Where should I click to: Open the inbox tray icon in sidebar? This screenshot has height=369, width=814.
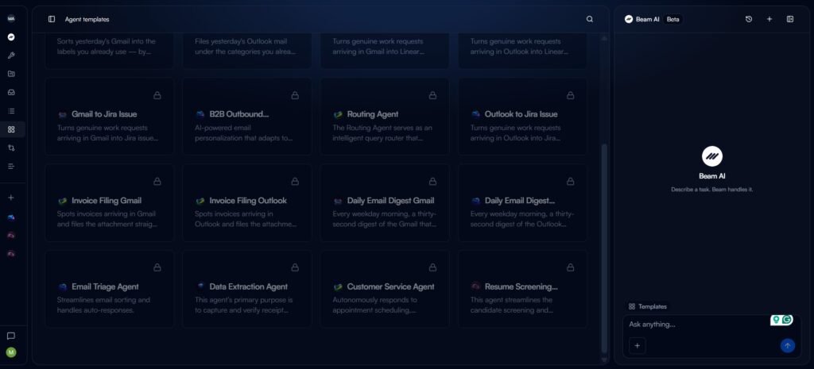click(x=11, y=92)
